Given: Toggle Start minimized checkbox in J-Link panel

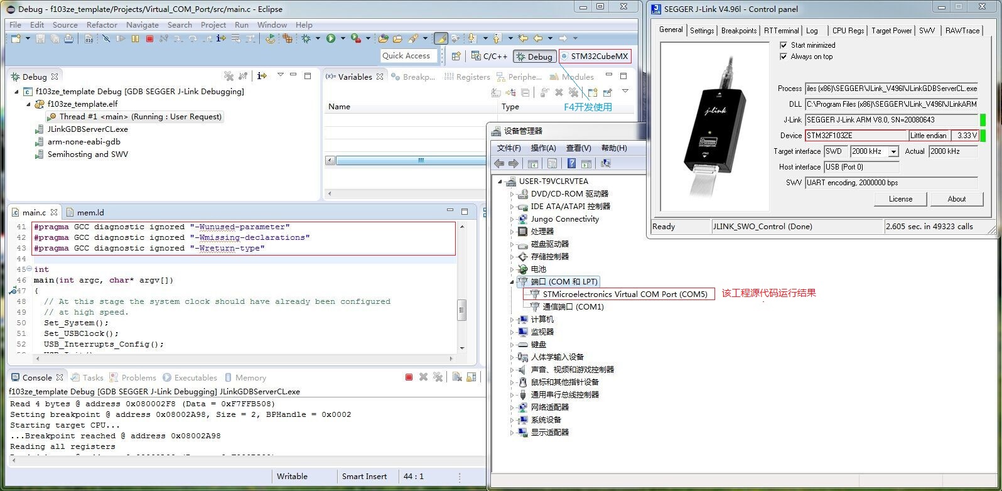Looking at the screenshot, I should point(784,45).
